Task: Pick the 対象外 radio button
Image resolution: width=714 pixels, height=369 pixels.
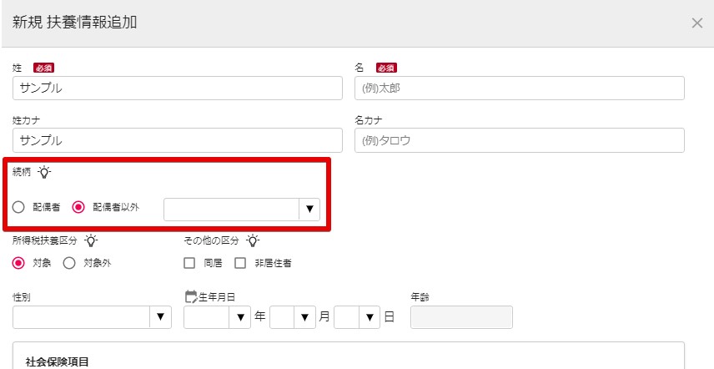Action: [x=69, y=263]
